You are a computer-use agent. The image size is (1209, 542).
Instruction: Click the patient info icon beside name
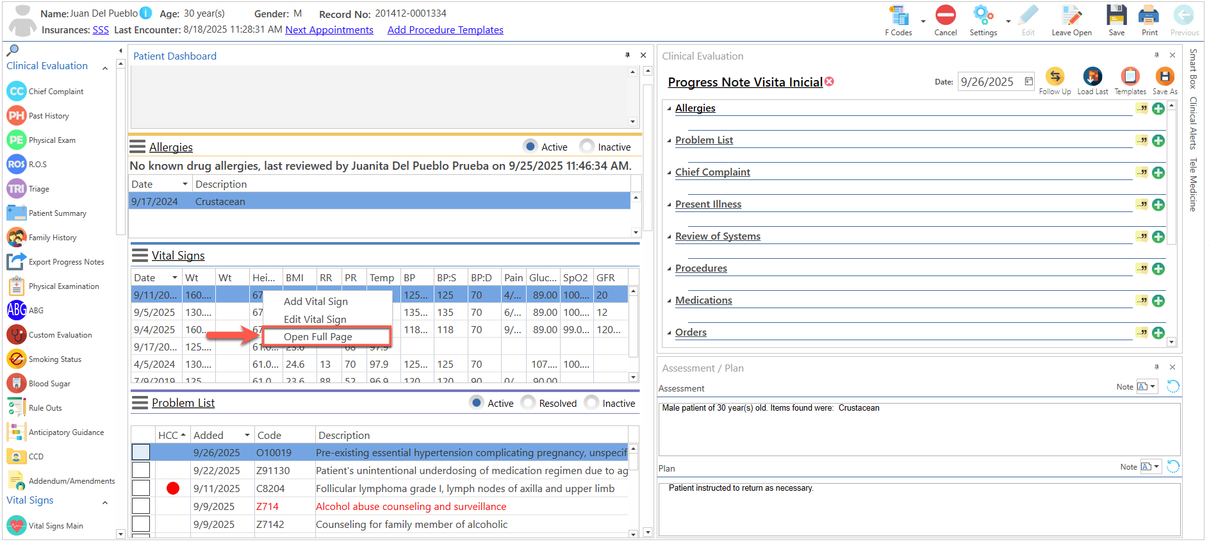(x=146, y=13)
